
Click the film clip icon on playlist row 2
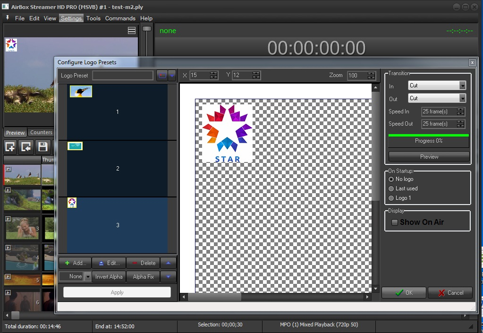(8, 190)
